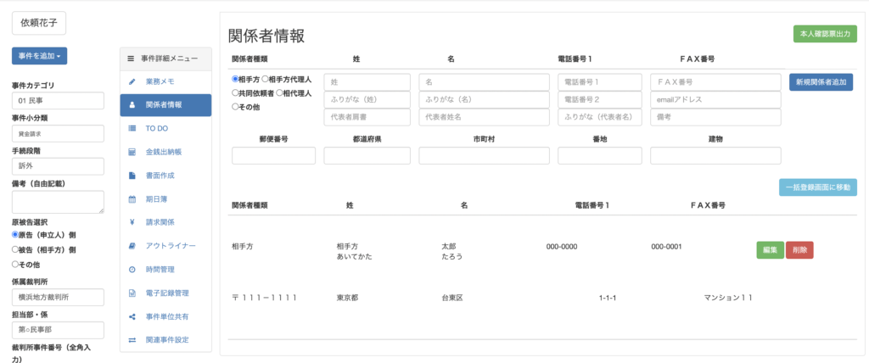This screenshot has height=363, width=869.
Task: Open the 事件を追加 dropdown
Action: [x=39, y=55]
